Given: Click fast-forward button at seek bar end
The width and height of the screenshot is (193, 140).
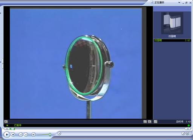Looking at the screenshot, I should tap(188, 129).
